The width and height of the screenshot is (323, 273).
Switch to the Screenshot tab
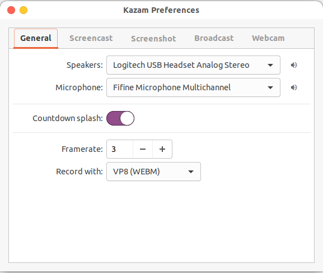153,39
